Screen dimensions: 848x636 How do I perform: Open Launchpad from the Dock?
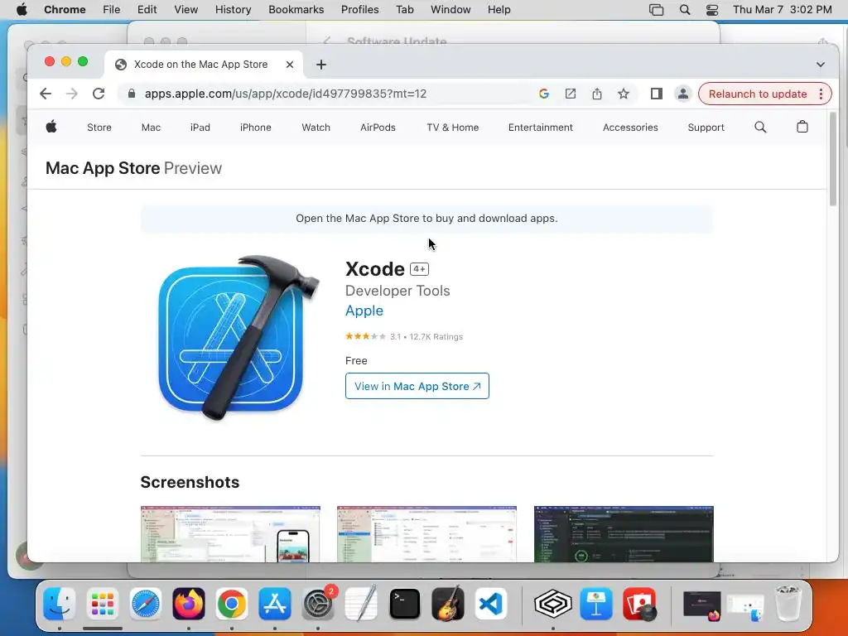pyautogui.click(x=102, y=604)
